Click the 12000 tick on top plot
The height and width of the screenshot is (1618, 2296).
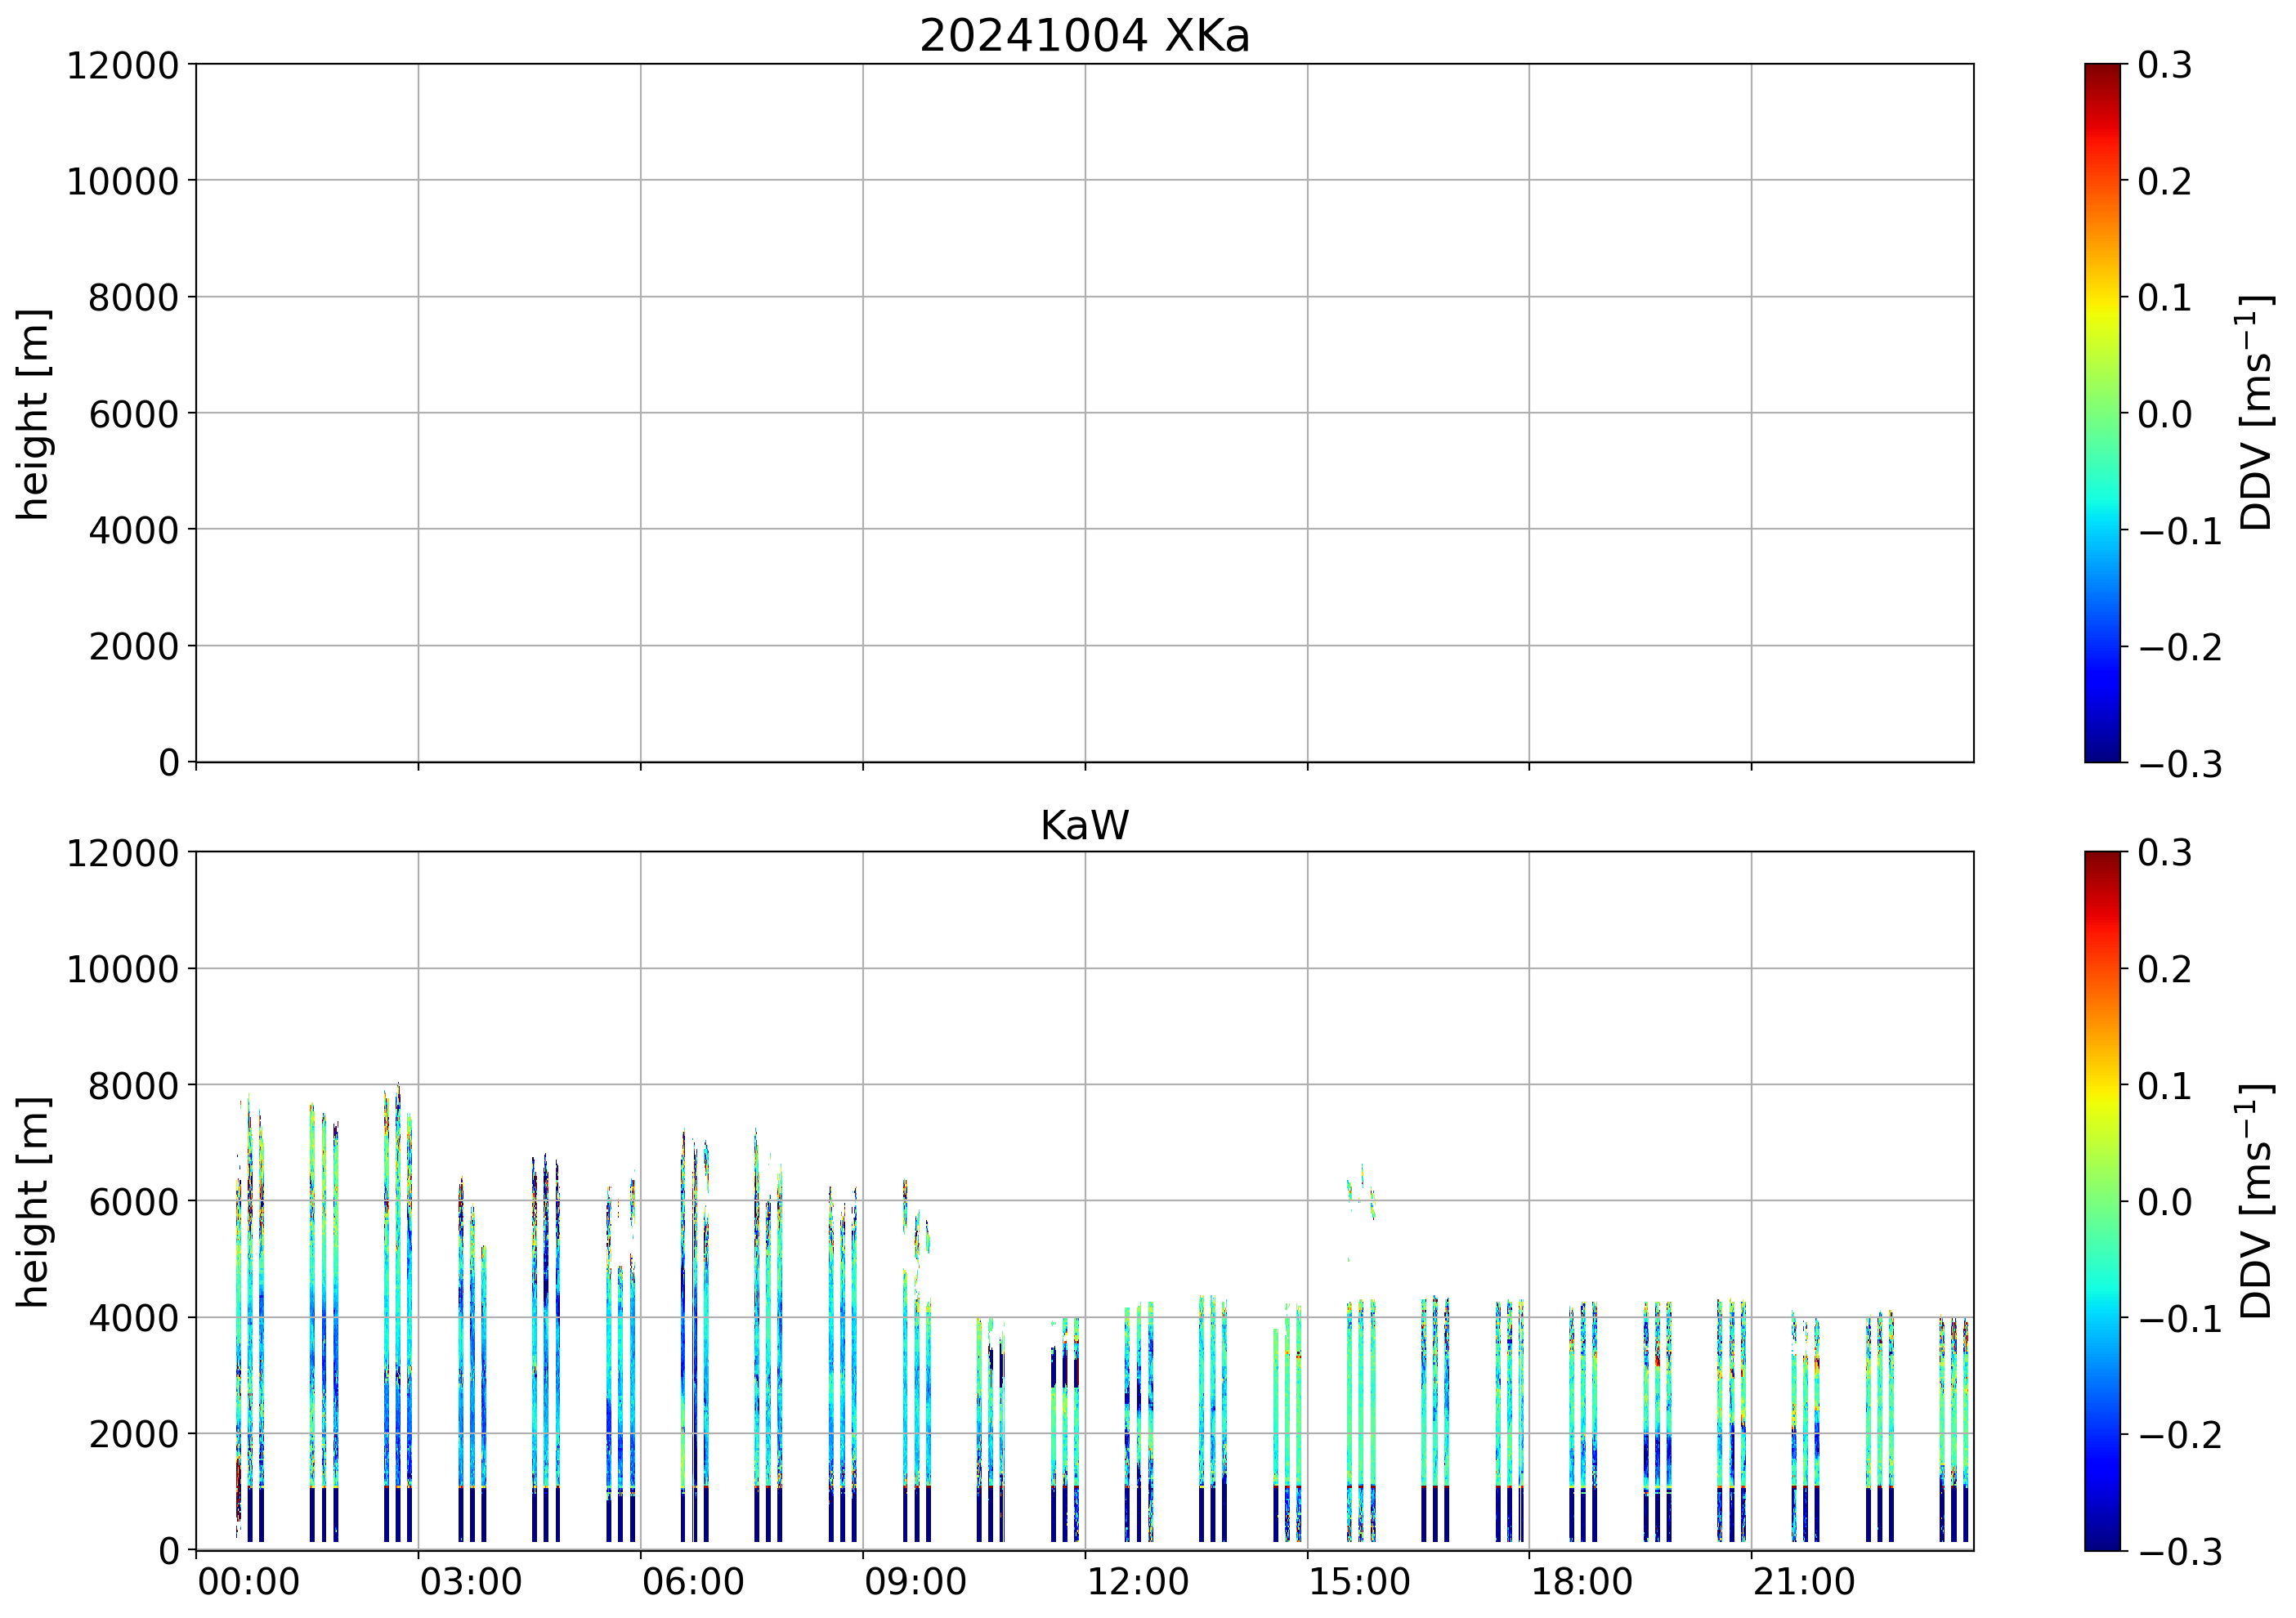[x=122, y=66]
